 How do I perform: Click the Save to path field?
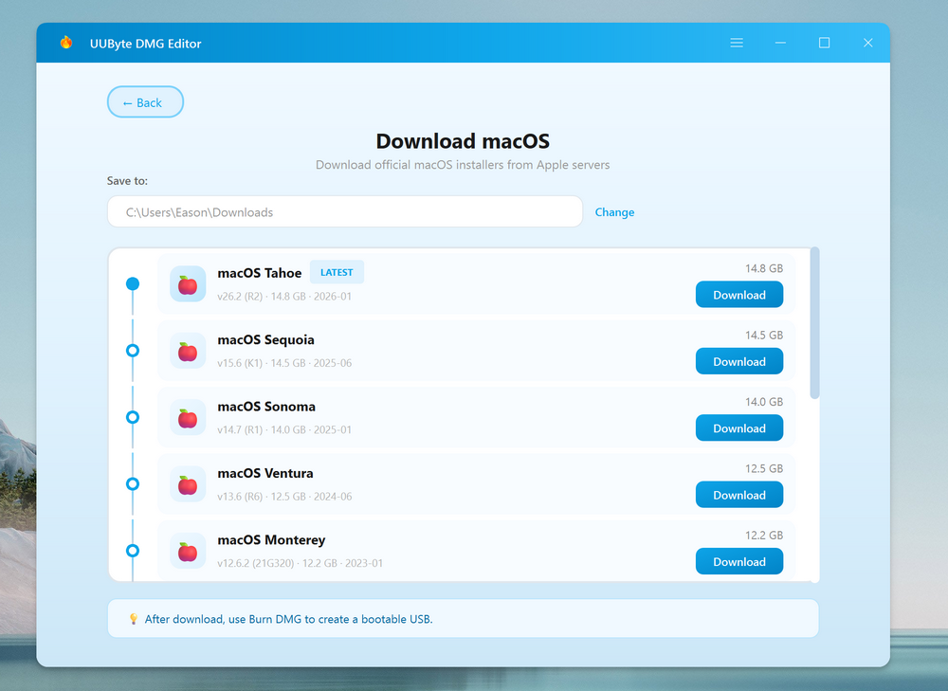tap(344, 212)
